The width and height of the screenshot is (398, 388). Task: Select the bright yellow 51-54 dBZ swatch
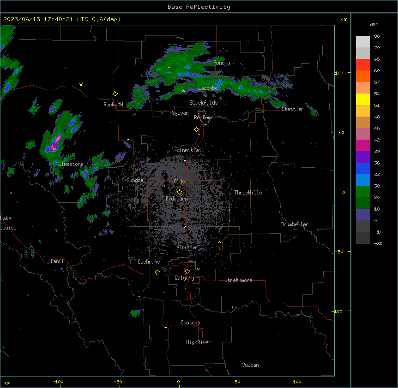coord(363,99)
